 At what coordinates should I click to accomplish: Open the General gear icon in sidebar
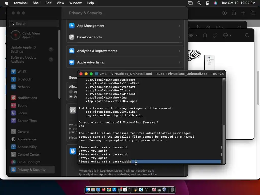[x=13, y=132]
